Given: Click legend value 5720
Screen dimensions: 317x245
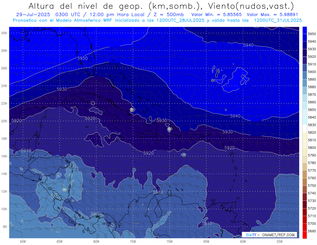Looking at the screenshot, I should [x=312, y=208].
